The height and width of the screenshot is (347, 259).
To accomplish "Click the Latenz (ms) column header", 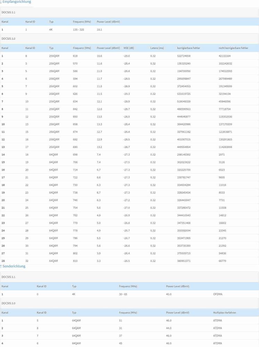I will [157, 48].
